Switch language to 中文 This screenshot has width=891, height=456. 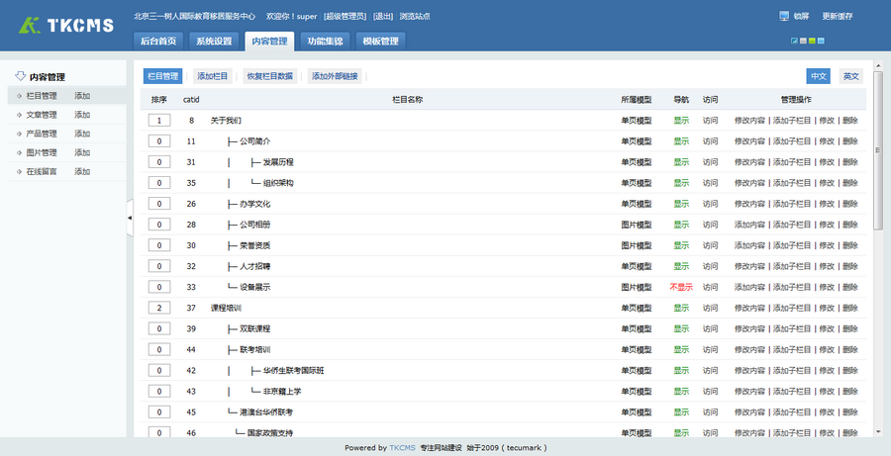(819, 76)
